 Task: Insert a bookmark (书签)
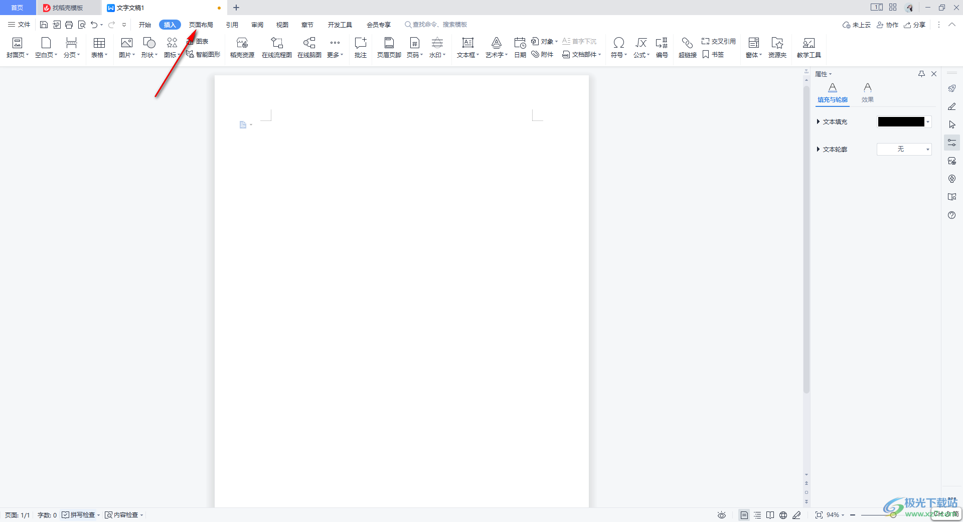pyautogui.click(x=713, y=54)
